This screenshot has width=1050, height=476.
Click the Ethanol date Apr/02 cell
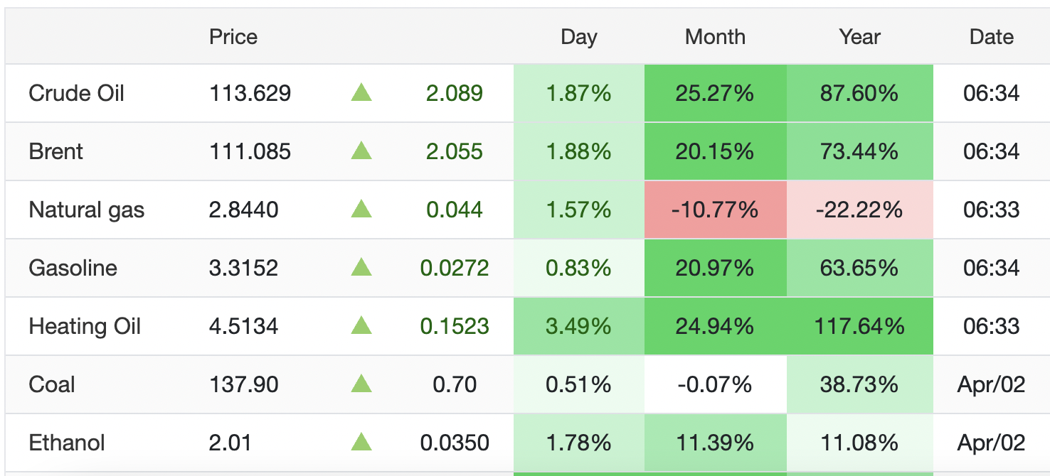point(992,443)
